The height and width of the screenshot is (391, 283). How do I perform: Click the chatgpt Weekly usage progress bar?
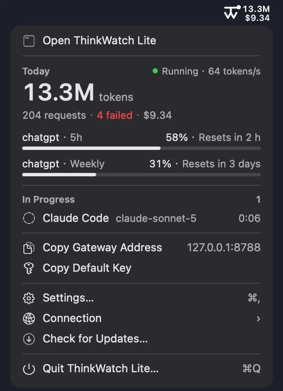point(141,175)
